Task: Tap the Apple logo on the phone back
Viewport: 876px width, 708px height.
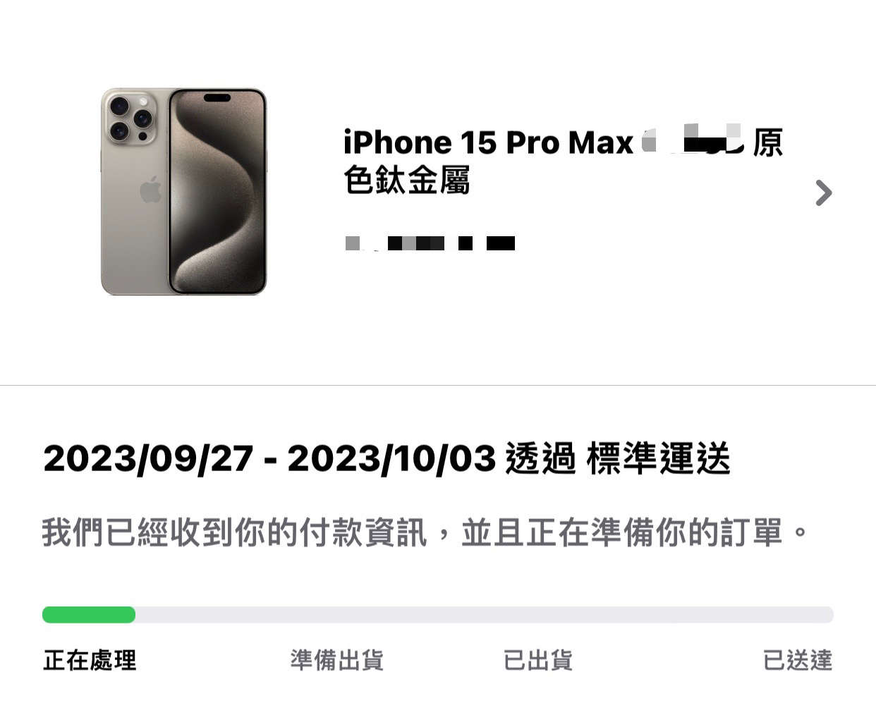Action: tap(150, 190)
